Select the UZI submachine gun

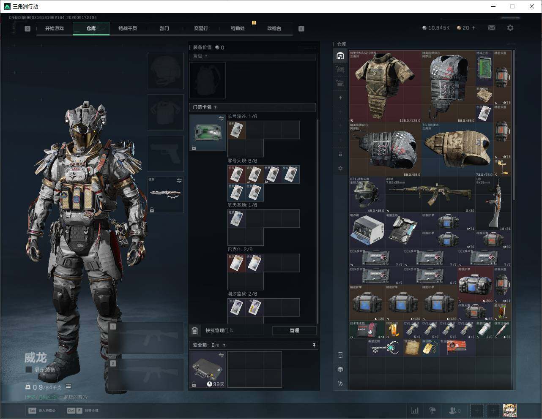tap(493, 204)
